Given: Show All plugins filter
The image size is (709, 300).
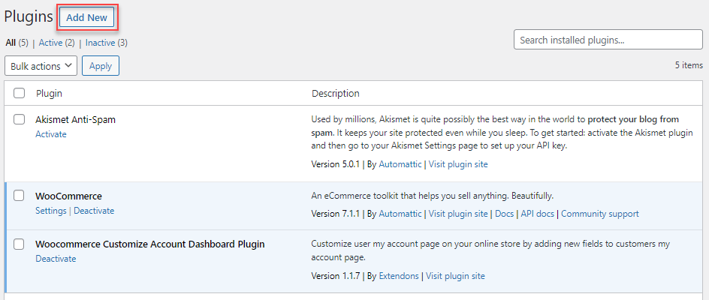Looking at the screenshot, I should click(11, 43).
